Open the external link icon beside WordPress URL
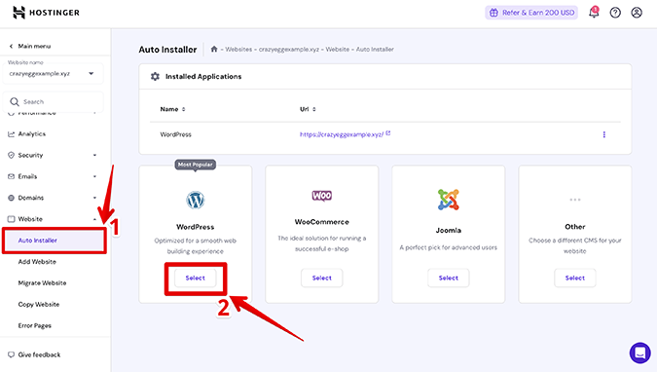657x372 pixels. (x=388, y=133)
